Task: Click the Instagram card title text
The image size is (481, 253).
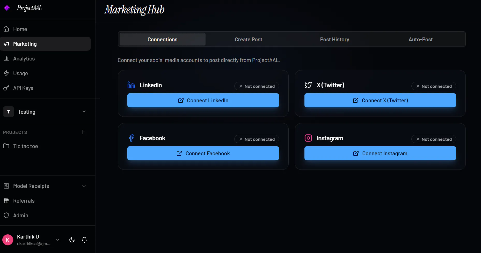Action: pos(330,138)
